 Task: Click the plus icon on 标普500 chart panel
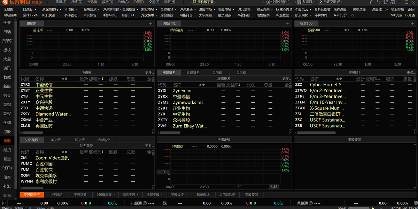(413, 23)
